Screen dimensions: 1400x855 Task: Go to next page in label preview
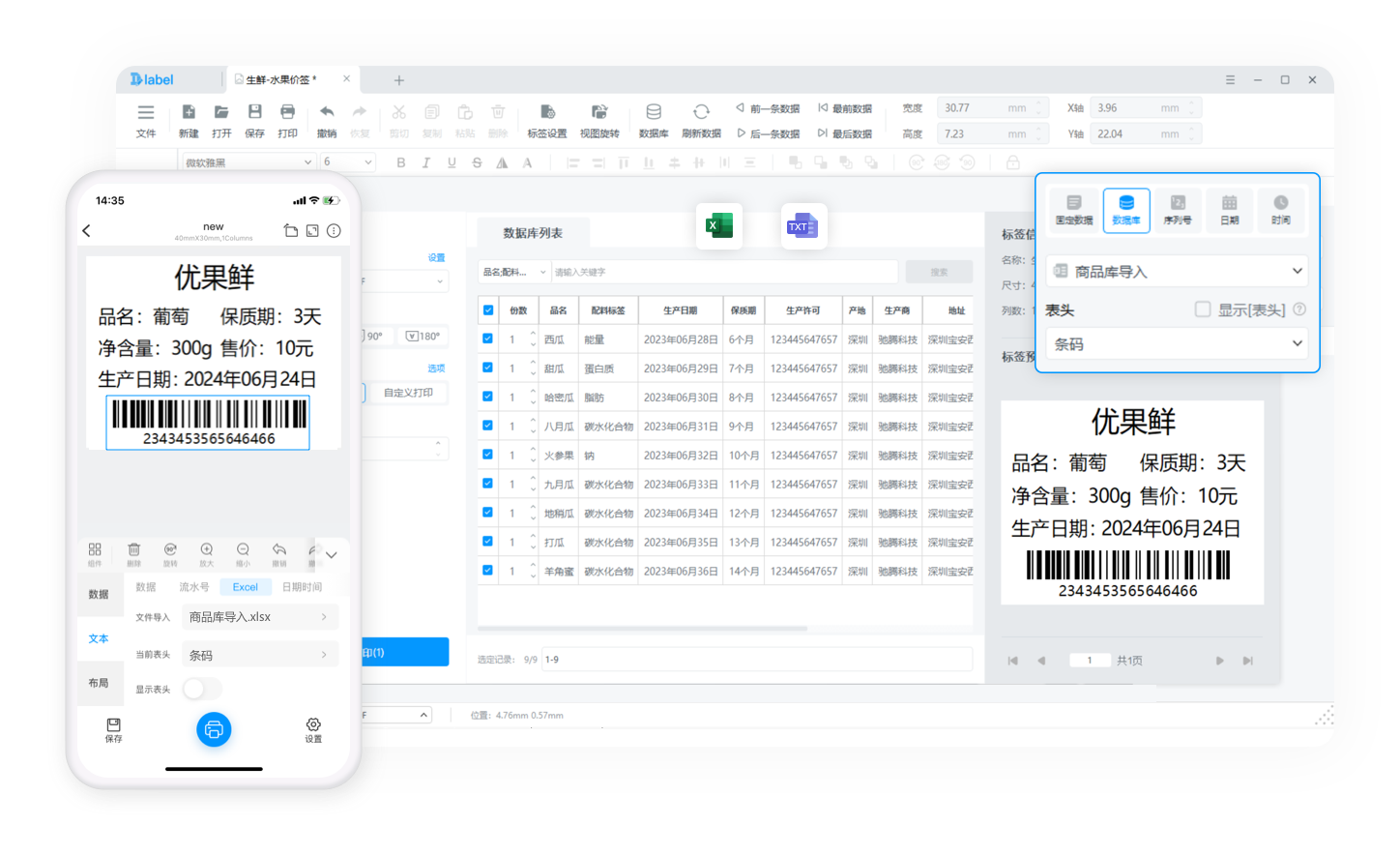(x=1219, y=661)
